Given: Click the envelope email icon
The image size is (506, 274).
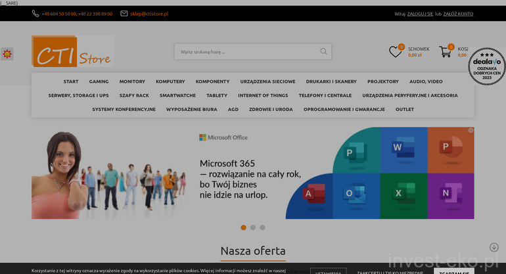Looking at the screenshot, I should pyautogui.click(x=124, y=14).
